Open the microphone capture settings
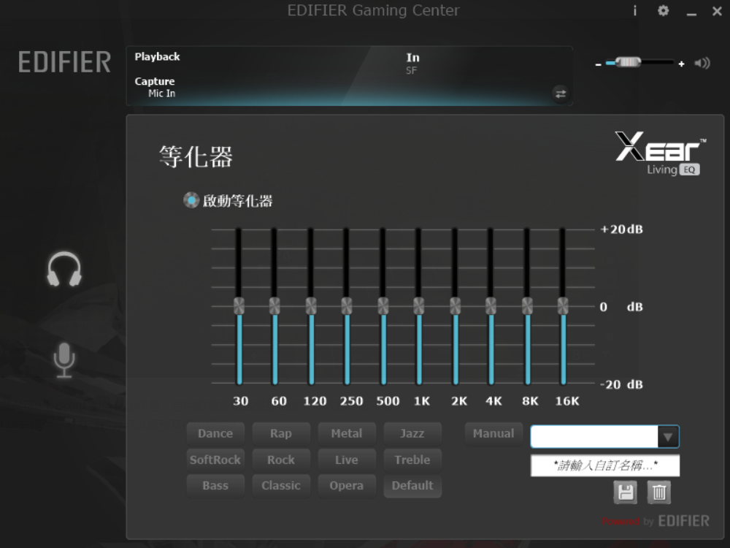The height and width of the screenshot is (548, 730). (64, 359)
